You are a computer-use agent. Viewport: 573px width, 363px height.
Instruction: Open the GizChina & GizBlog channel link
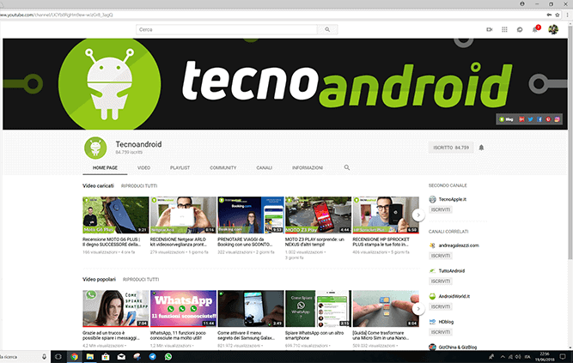pos(458,348)
